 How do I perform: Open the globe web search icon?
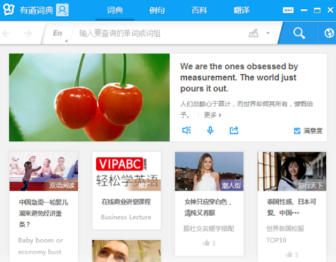click(x=329, y=33)
